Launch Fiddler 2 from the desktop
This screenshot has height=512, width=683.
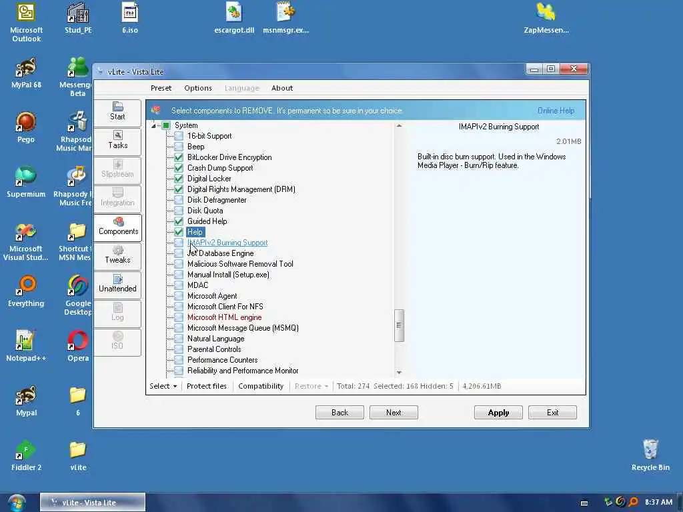(x=26, y=455)
